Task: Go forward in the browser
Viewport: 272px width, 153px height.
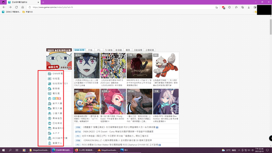Action: (10, 7)
